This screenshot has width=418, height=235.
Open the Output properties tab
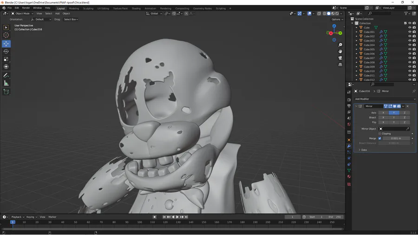[x=349, y=106]
